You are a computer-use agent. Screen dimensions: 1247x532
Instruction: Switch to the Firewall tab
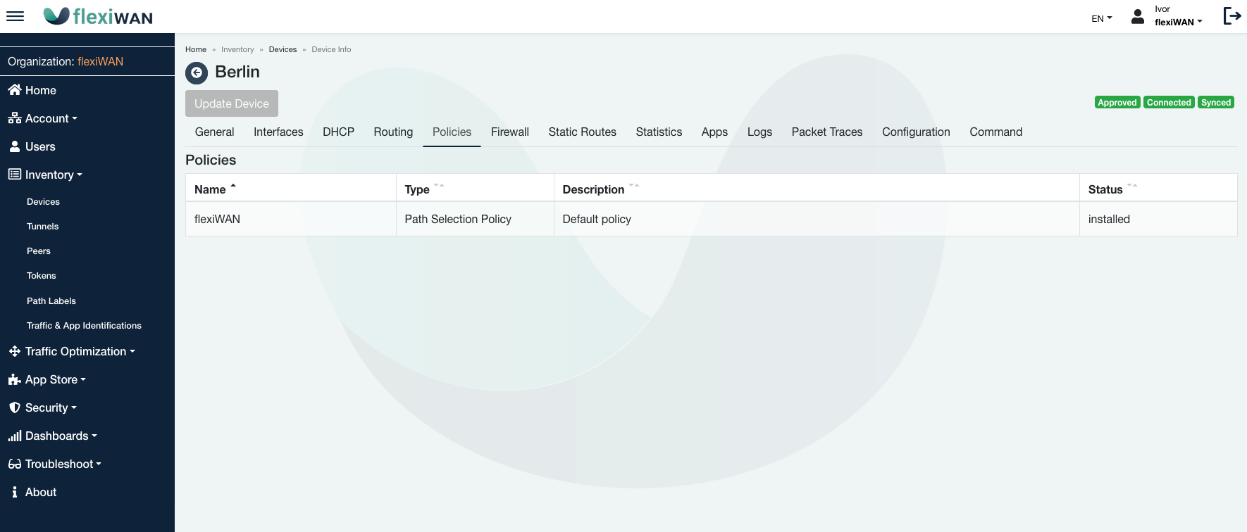click(x=509, y=132)
